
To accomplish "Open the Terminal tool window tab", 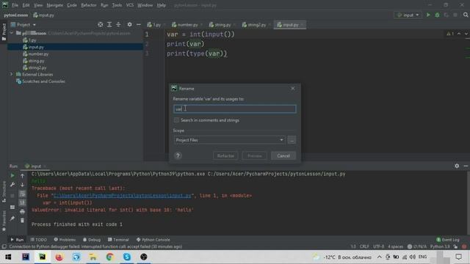I will 118,240.
